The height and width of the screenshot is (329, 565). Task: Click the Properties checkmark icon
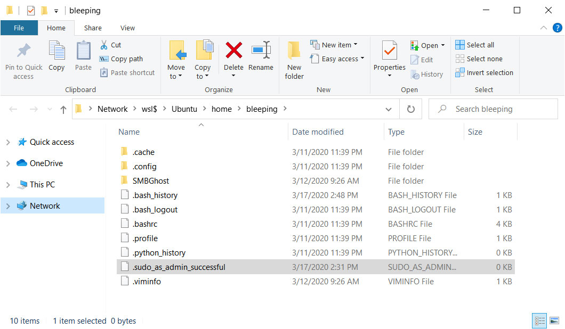pos(390,50)
